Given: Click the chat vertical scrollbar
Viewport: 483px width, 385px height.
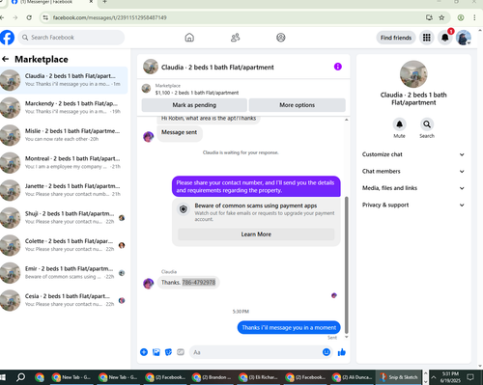Looking at the screenshot, I should coord(347,264).
